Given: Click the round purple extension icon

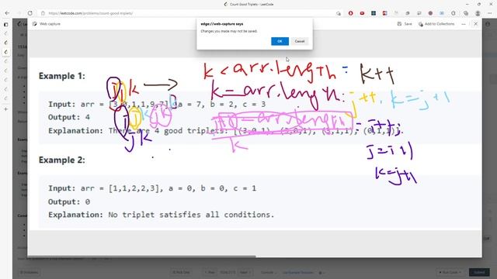Looking at the screenshot, I should pos(430,13).
